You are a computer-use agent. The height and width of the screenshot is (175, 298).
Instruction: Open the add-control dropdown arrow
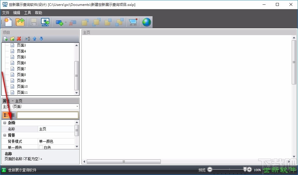66,22
